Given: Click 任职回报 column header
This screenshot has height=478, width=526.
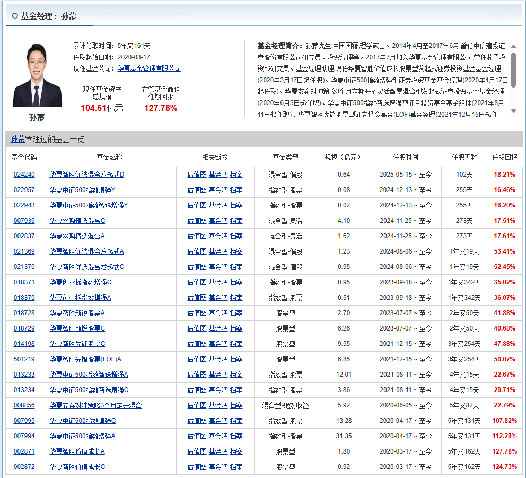Looking at the screenshot, I should click(505, 157).
